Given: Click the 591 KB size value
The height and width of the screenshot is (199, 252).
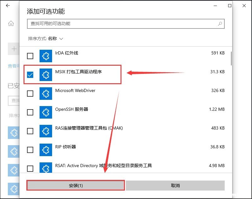Looking at the screenshot, I should click(x=218, y=53).
